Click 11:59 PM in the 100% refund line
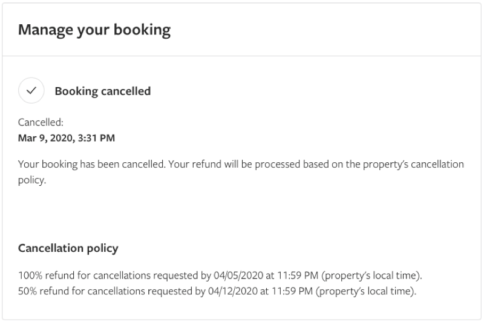Viewport: 484px width, 322px height. coord(298,275)
